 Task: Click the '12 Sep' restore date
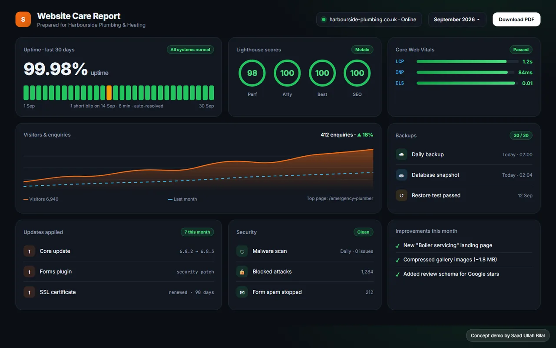pyautogui.click(x=525, y=196)
